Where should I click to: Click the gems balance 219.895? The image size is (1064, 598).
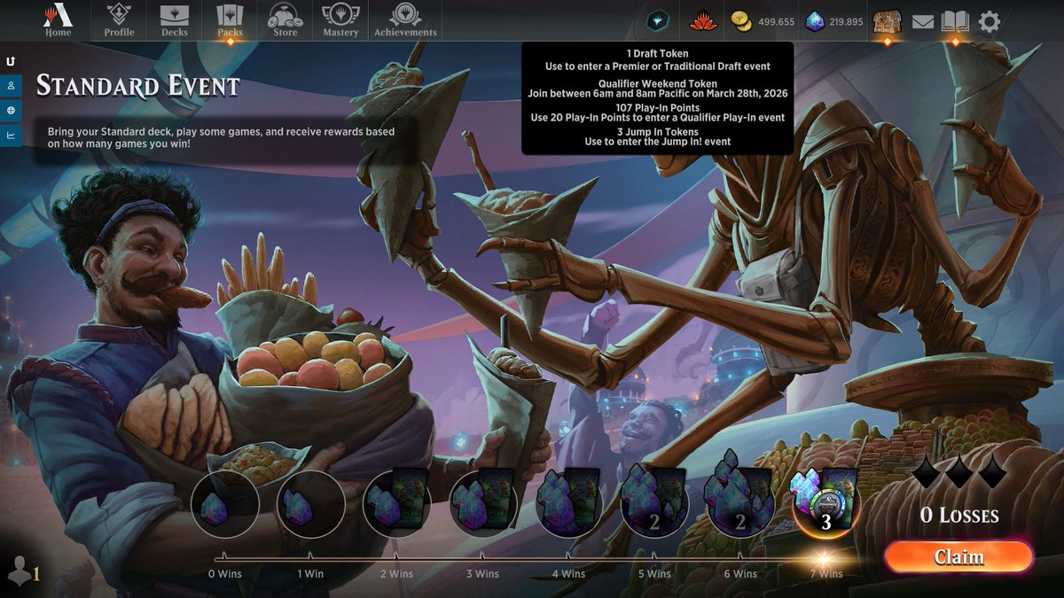[x=846, y=21]
